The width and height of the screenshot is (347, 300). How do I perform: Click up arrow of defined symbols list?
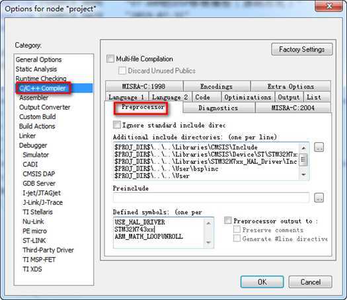point(208,223)
